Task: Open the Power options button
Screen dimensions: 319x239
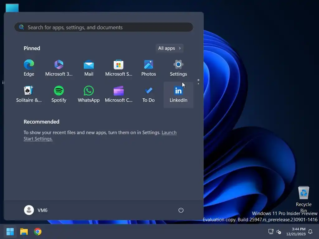Action: tap(181, 210)
